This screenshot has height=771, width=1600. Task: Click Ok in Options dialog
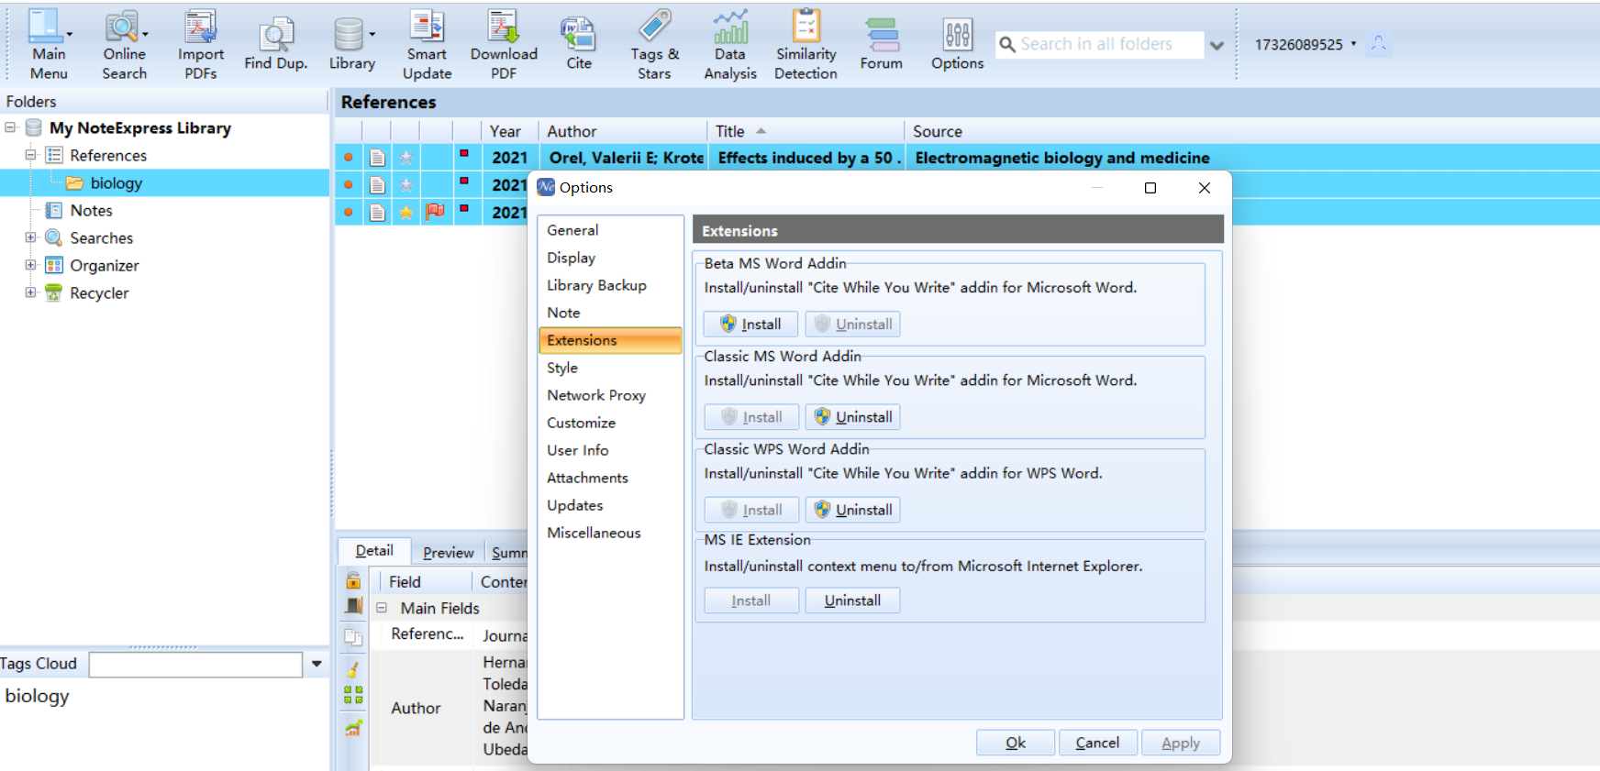(x=1016, y=743)
